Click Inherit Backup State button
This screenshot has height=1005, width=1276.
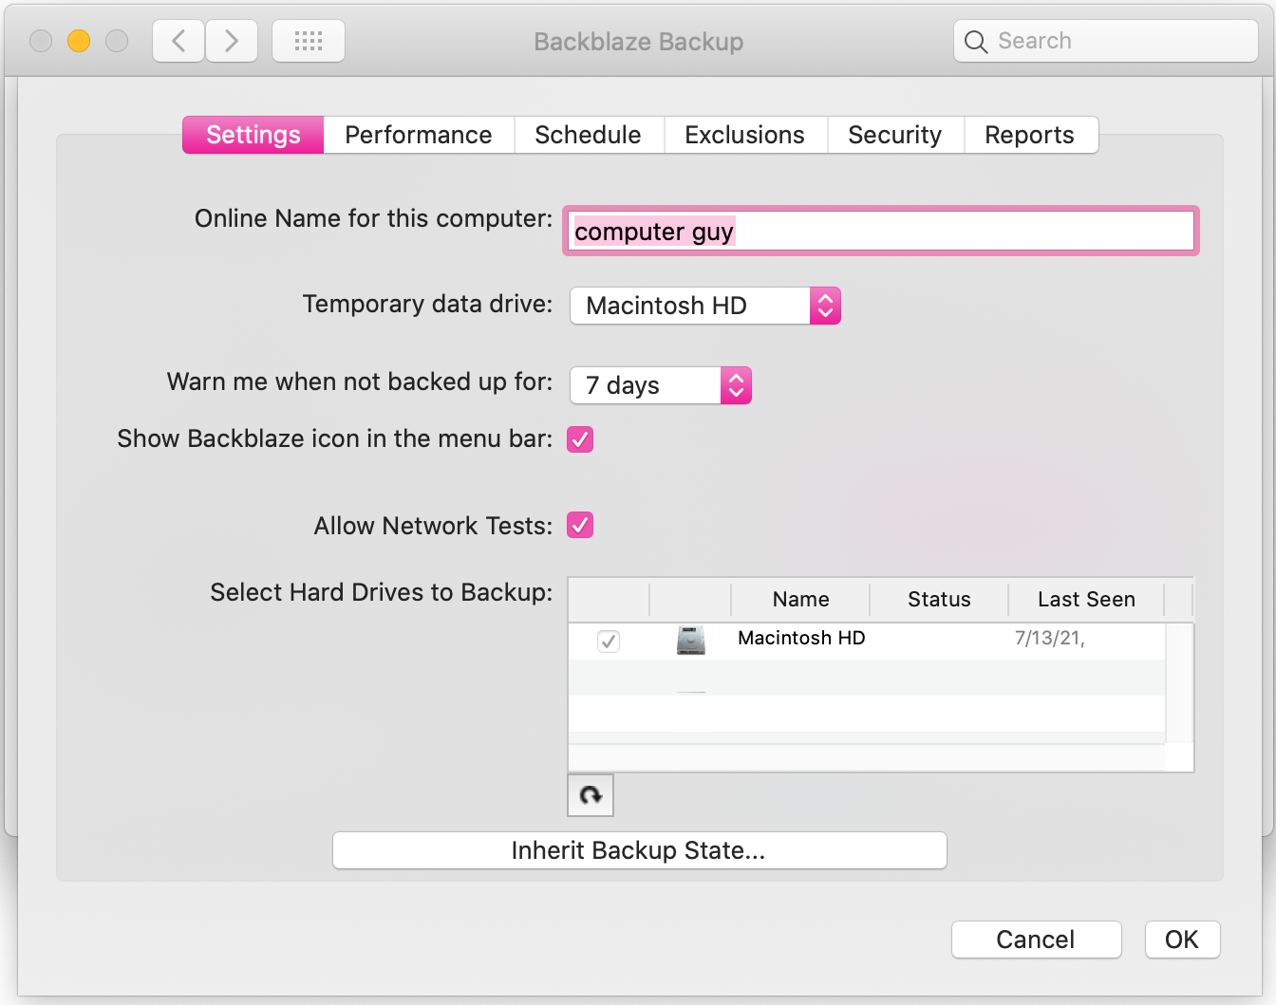point(639,850)
